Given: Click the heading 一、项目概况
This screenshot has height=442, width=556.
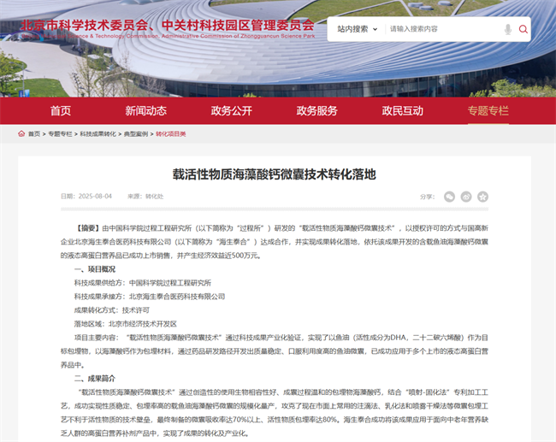Looking at the screenshot, I should tap(95, 269).
